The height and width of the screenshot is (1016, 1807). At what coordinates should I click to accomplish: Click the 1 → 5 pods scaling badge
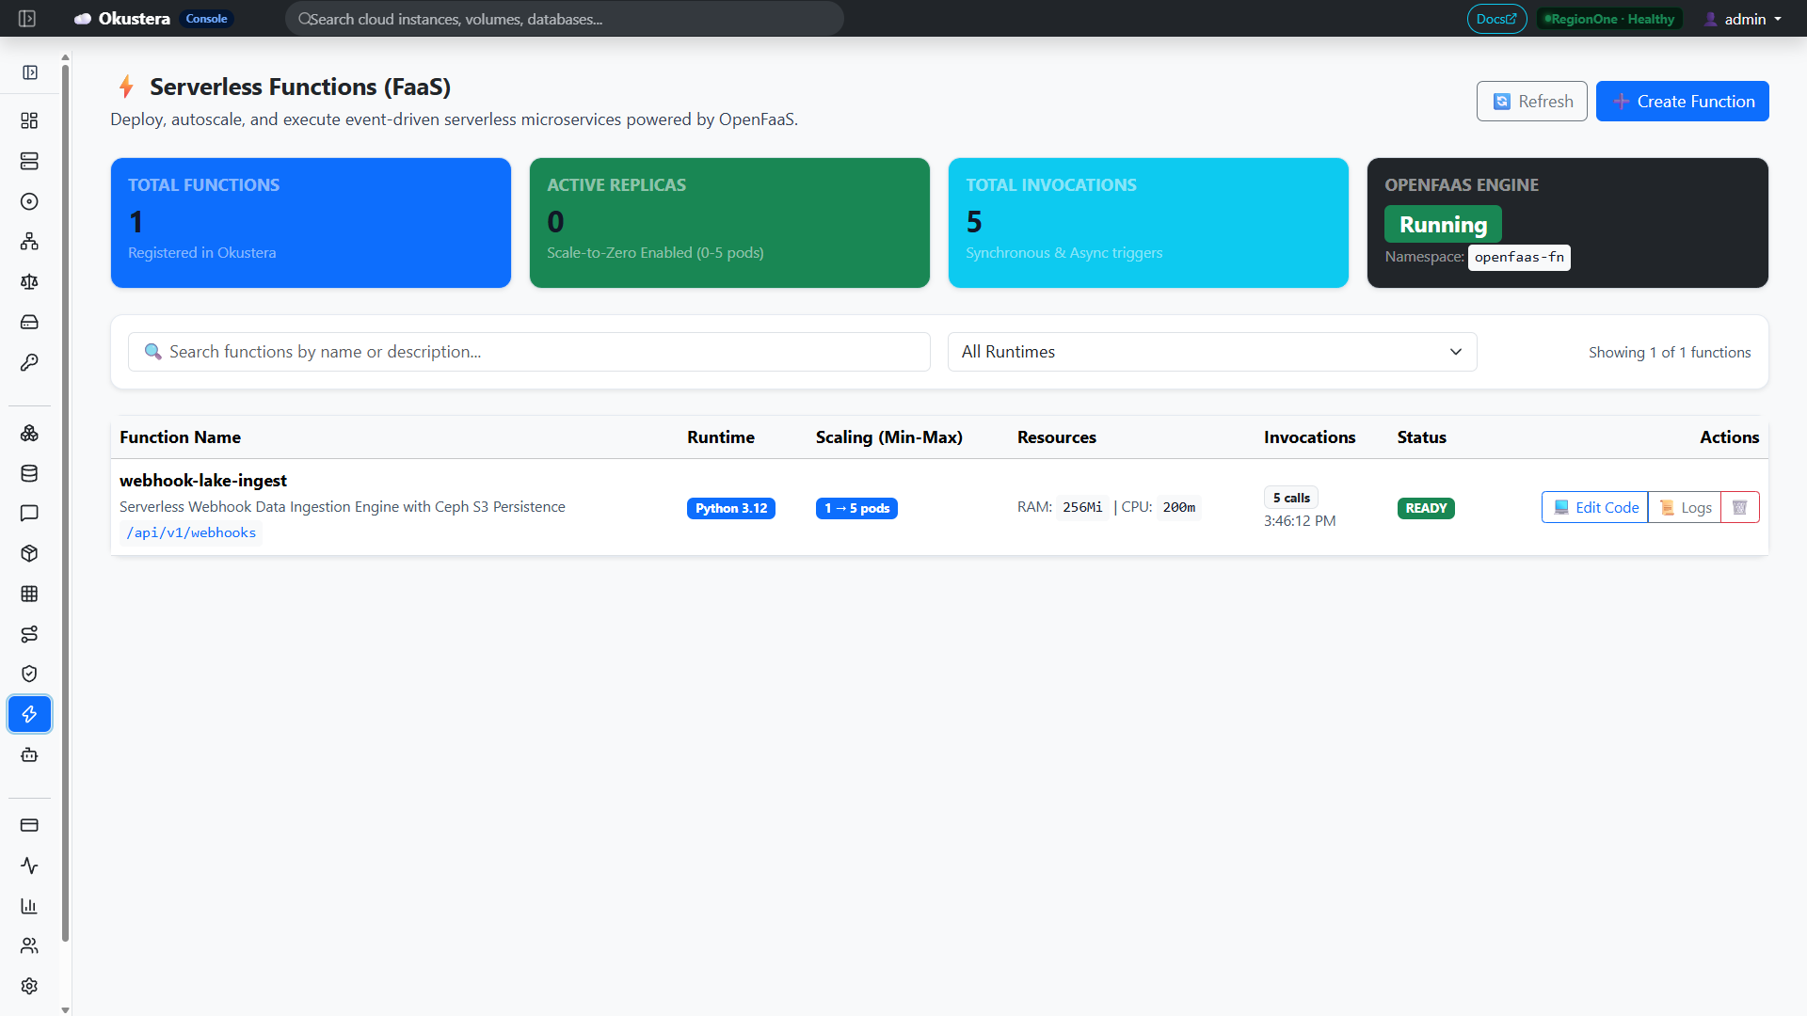click(856, 508)
